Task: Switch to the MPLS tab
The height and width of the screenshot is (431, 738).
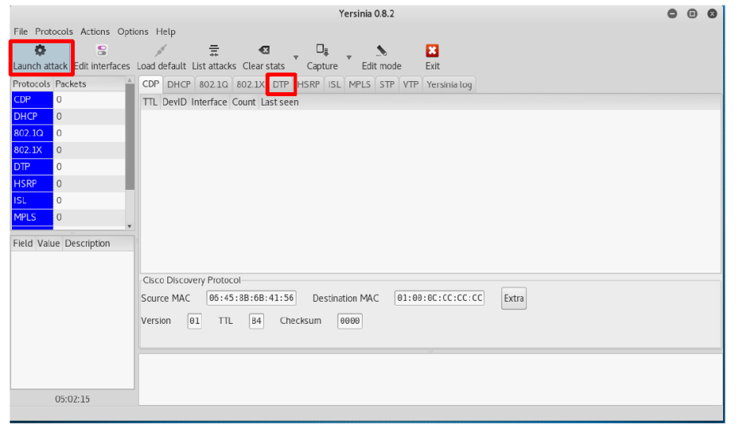Action: tap(360, 84)
